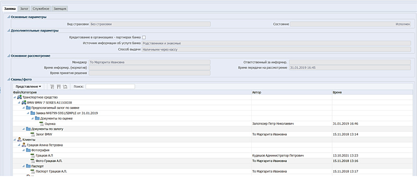Click the leftmost tree toolbar icon after Представление

(52, 87)
